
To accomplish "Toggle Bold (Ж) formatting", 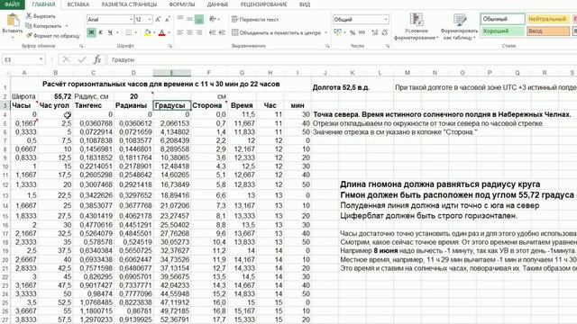I will coord(91,32).
